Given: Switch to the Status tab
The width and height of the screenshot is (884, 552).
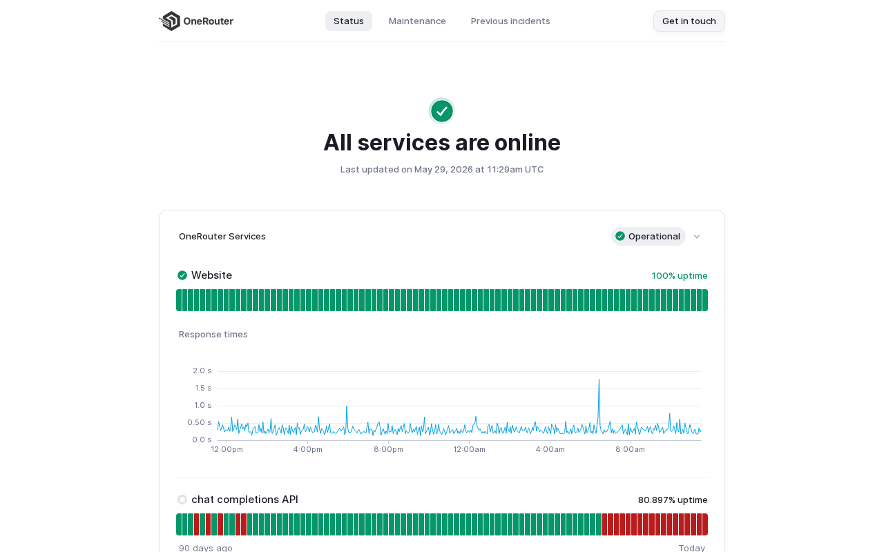Looking at the screenshot, I should coord(349,21).
